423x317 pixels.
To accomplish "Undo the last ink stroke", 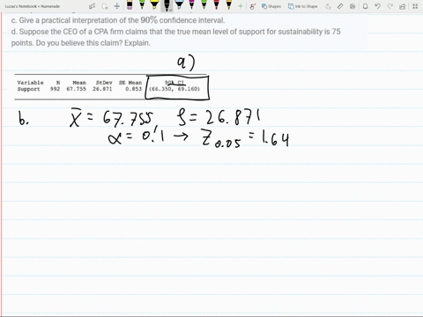I will click(378, 6).
